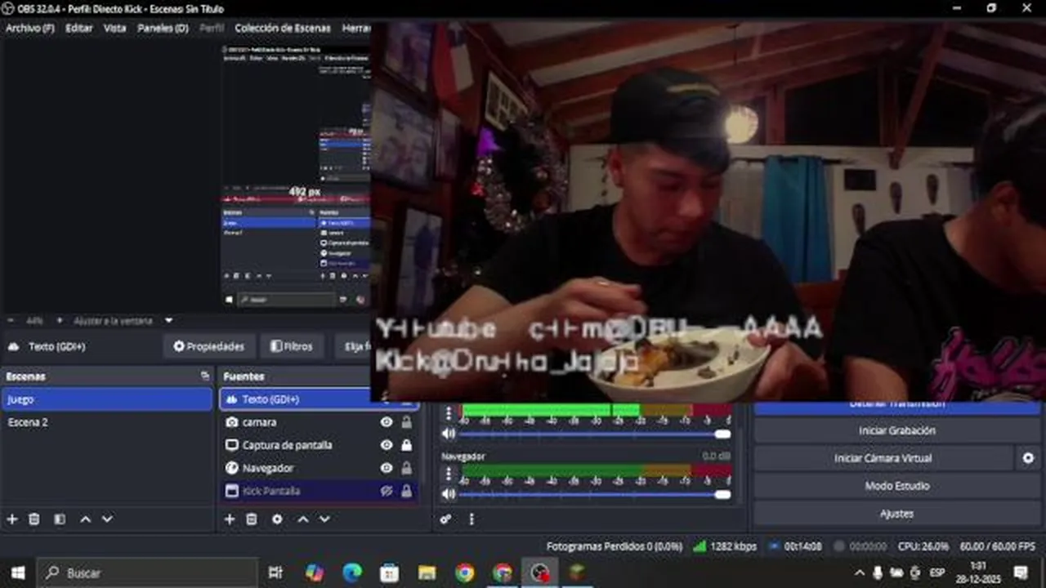Delete selected source with trash icon
This screenshot has width=1046, height=588.
click(x=252, y=519)
